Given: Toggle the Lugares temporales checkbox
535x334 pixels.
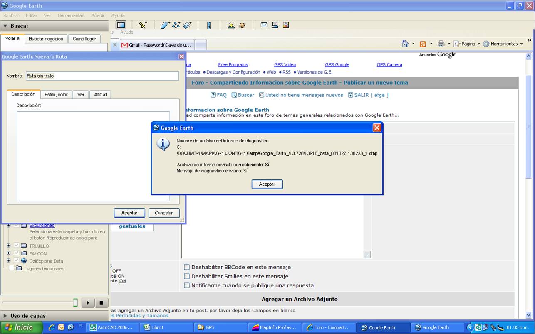Looking at the screenshot, I should (x=12, y=268).
